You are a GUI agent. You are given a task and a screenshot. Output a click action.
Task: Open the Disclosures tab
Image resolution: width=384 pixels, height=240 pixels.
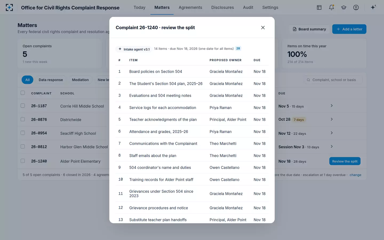223,7
